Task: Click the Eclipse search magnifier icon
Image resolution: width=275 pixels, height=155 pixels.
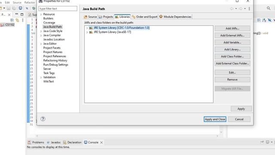Action: click(269, 8)
